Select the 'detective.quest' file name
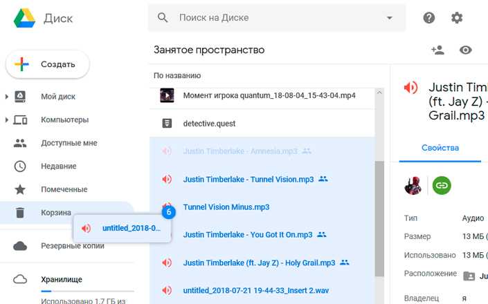This screenshot has height=304, width=488. (209, 124)
